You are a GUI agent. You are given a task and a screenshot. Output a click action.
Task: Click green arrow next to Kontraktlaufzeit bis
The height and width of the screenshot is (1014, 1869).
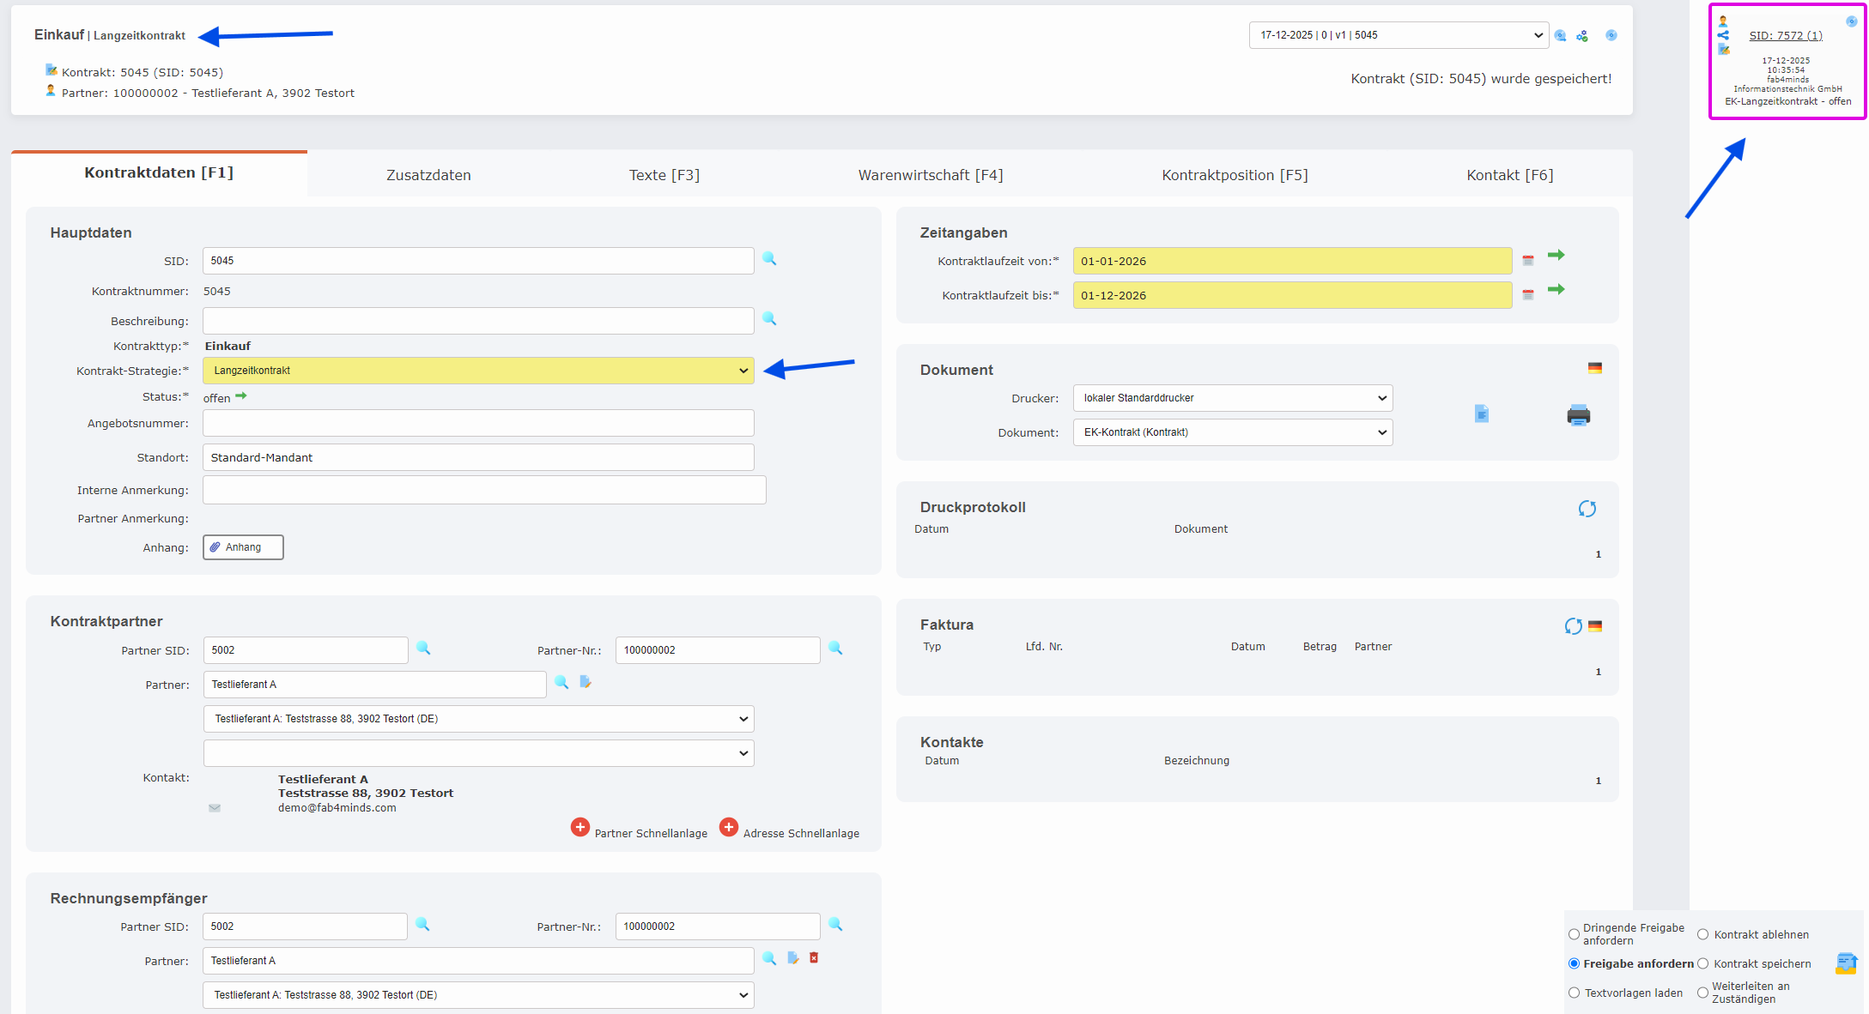[x=1556, y=290]
